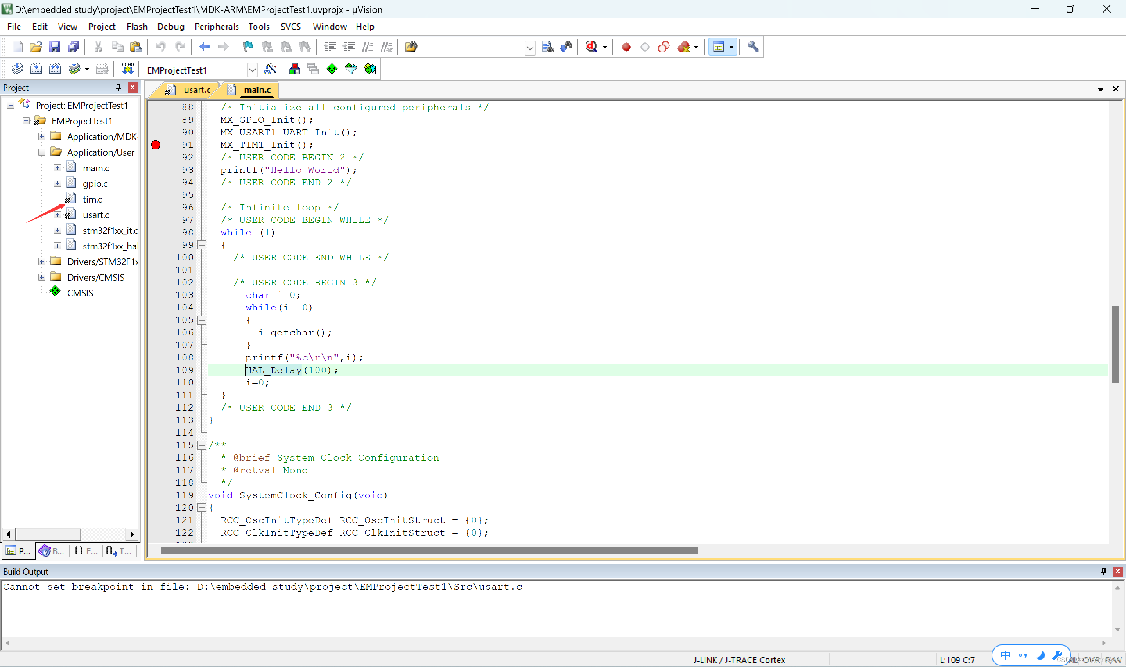Open the Flash menu
1126x667 pixels.
click(x=136, y=27)
